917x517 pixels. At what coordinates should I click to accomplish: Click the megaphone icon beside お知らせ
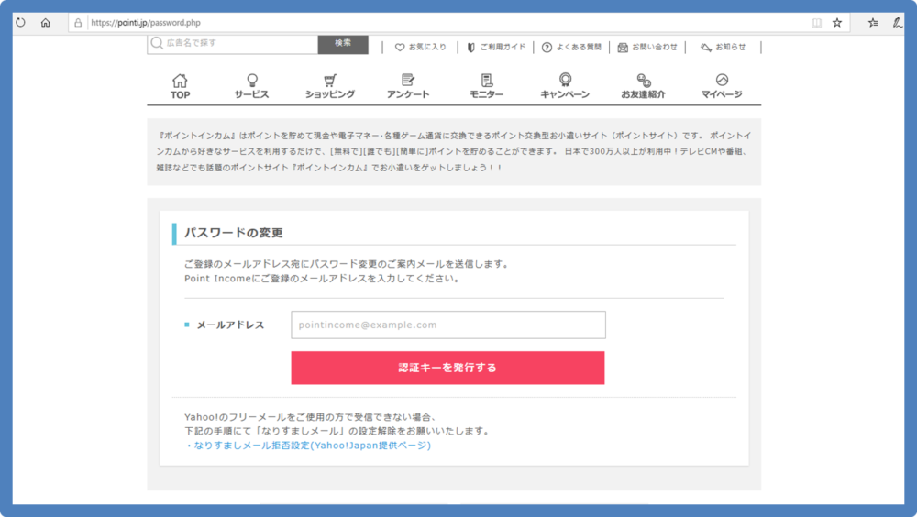coord(706,48)
